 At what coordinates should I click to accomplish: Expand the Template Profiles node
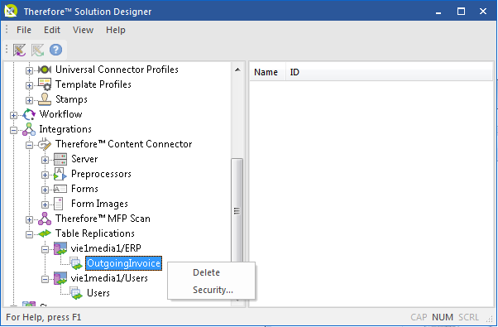coord(29,85)
